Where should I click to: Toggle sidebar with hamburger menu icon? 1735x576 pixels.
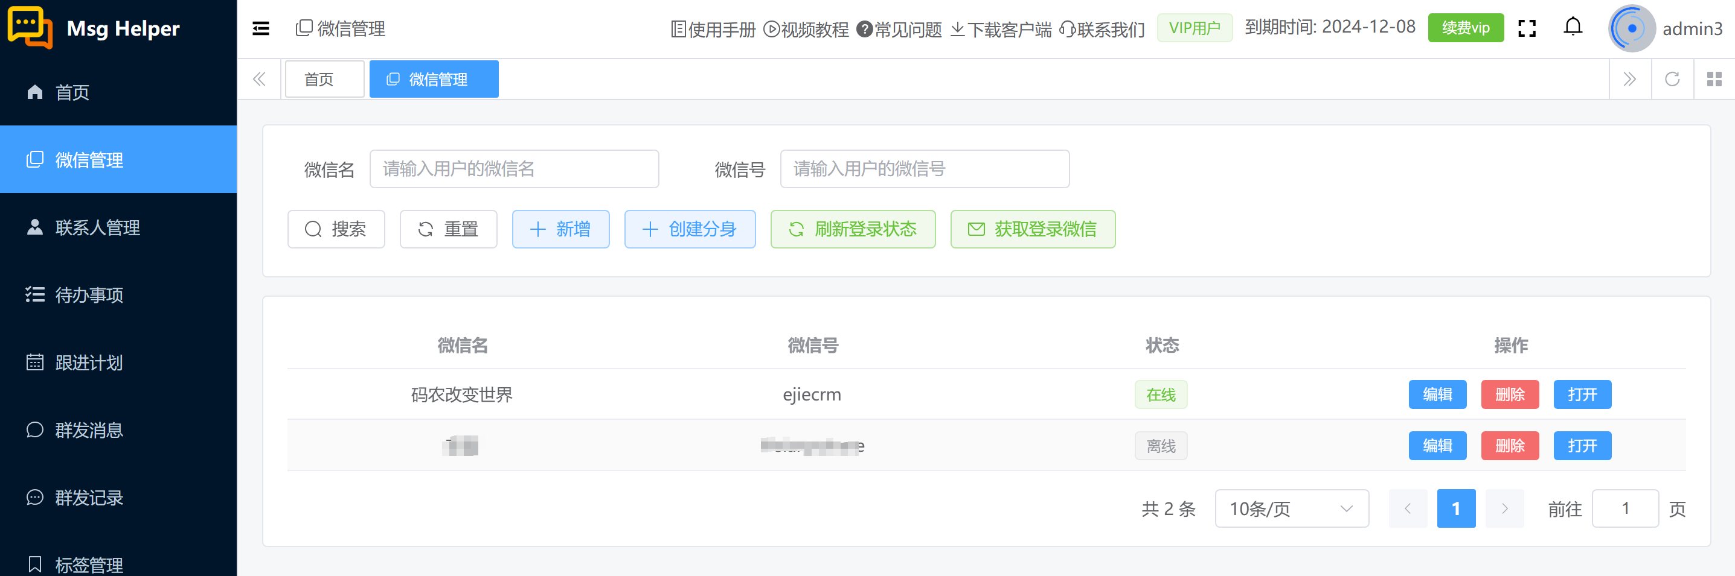(261, 28)
